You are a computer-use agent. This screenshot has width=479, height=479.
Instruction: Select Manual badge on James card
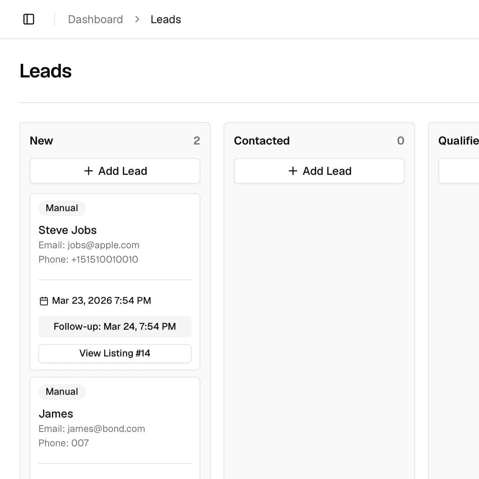[x=62, y=392]
